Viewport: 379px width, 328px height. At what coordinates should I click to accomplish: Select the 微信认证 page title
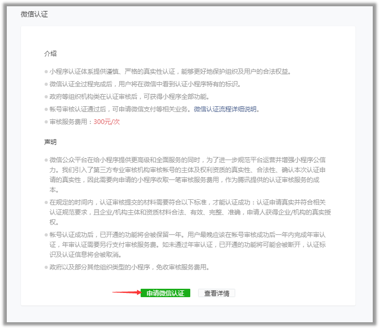(x=35, y=14)
